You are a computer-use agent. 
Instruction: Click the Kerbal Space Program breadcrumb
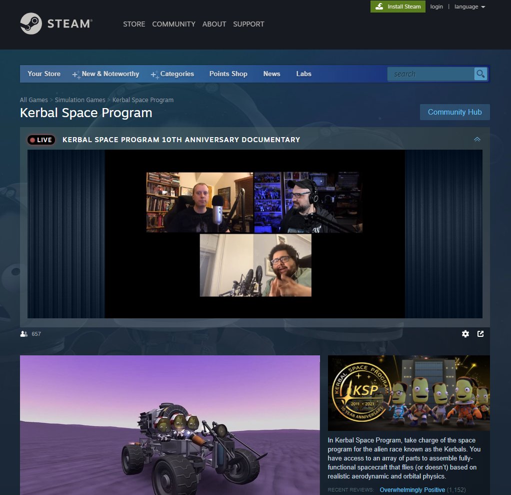[143, 100]
